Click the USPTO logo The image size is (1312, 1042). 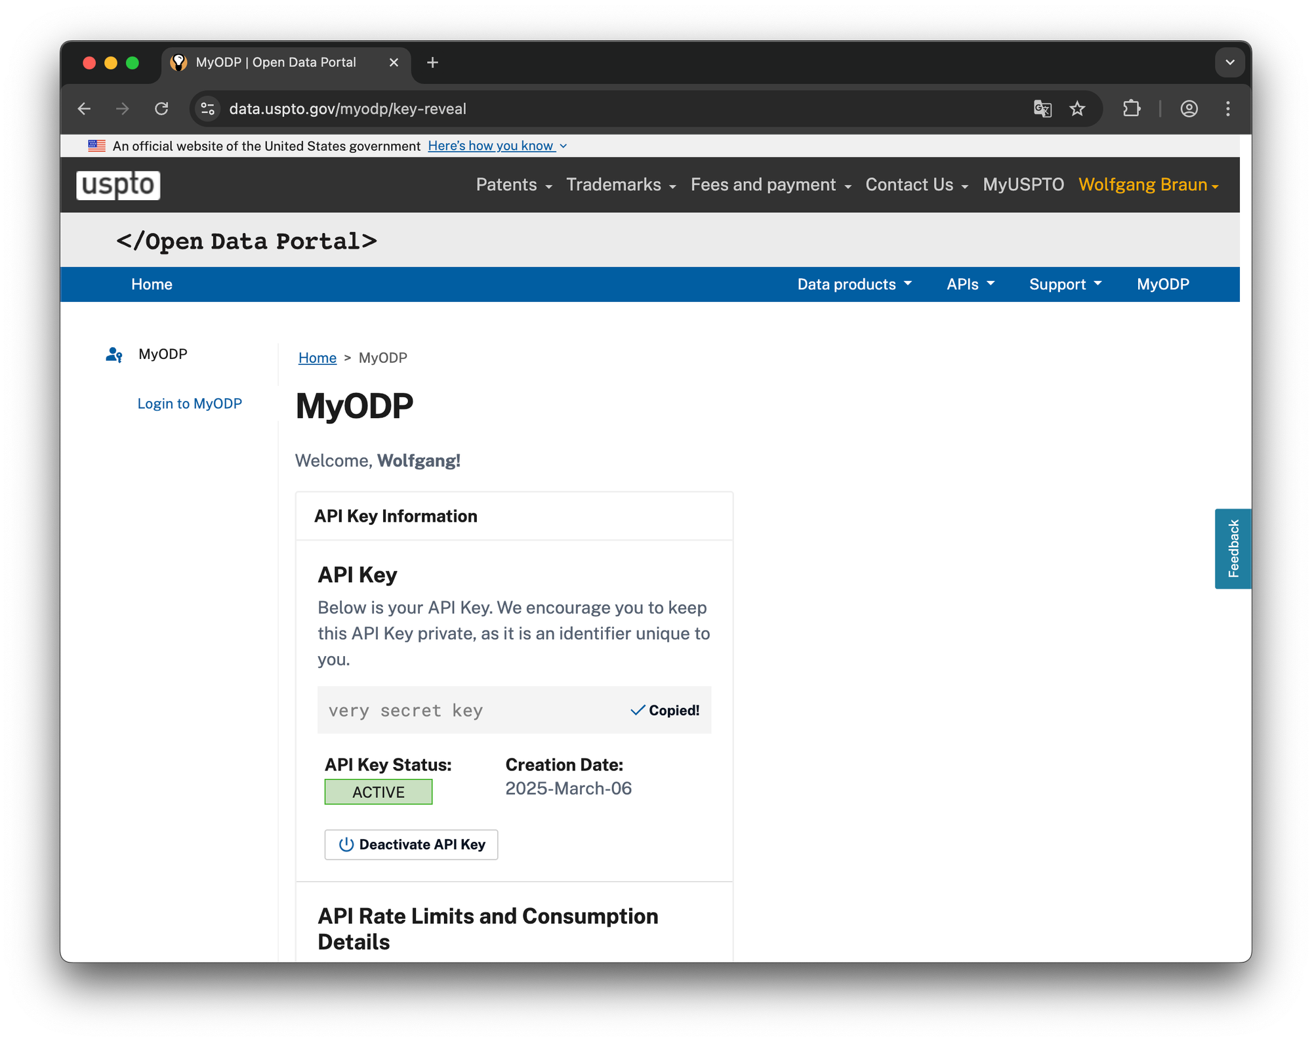pos(118,185)
